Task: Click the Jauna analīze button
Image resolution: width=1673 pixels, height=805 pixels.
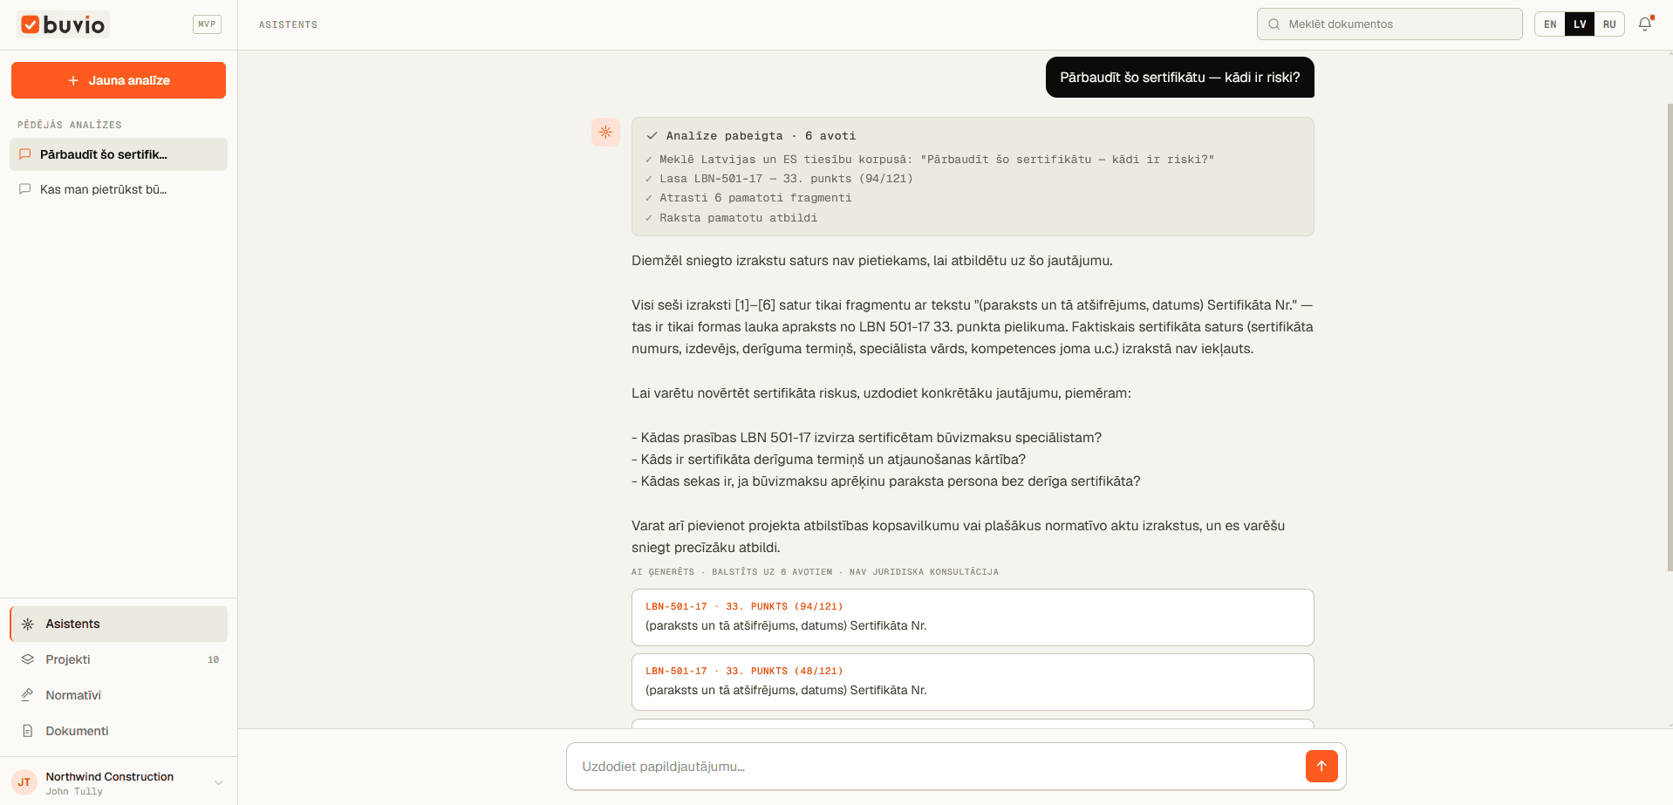Action: click(119, 80)
